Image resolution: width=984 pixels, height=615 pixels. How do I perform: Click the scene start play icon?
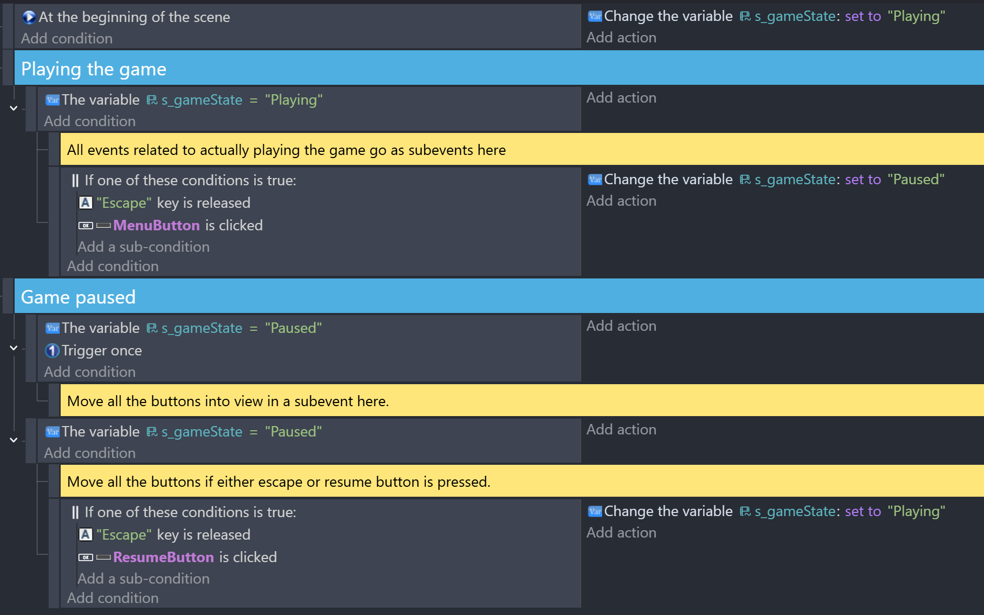pyautogui.click(x=29, y=17)
